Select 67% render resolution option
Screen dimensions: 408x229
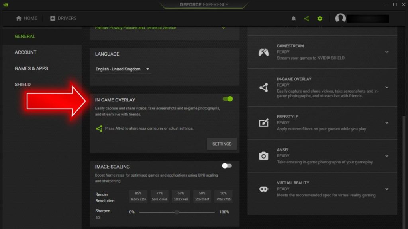[x=181, y=196]
